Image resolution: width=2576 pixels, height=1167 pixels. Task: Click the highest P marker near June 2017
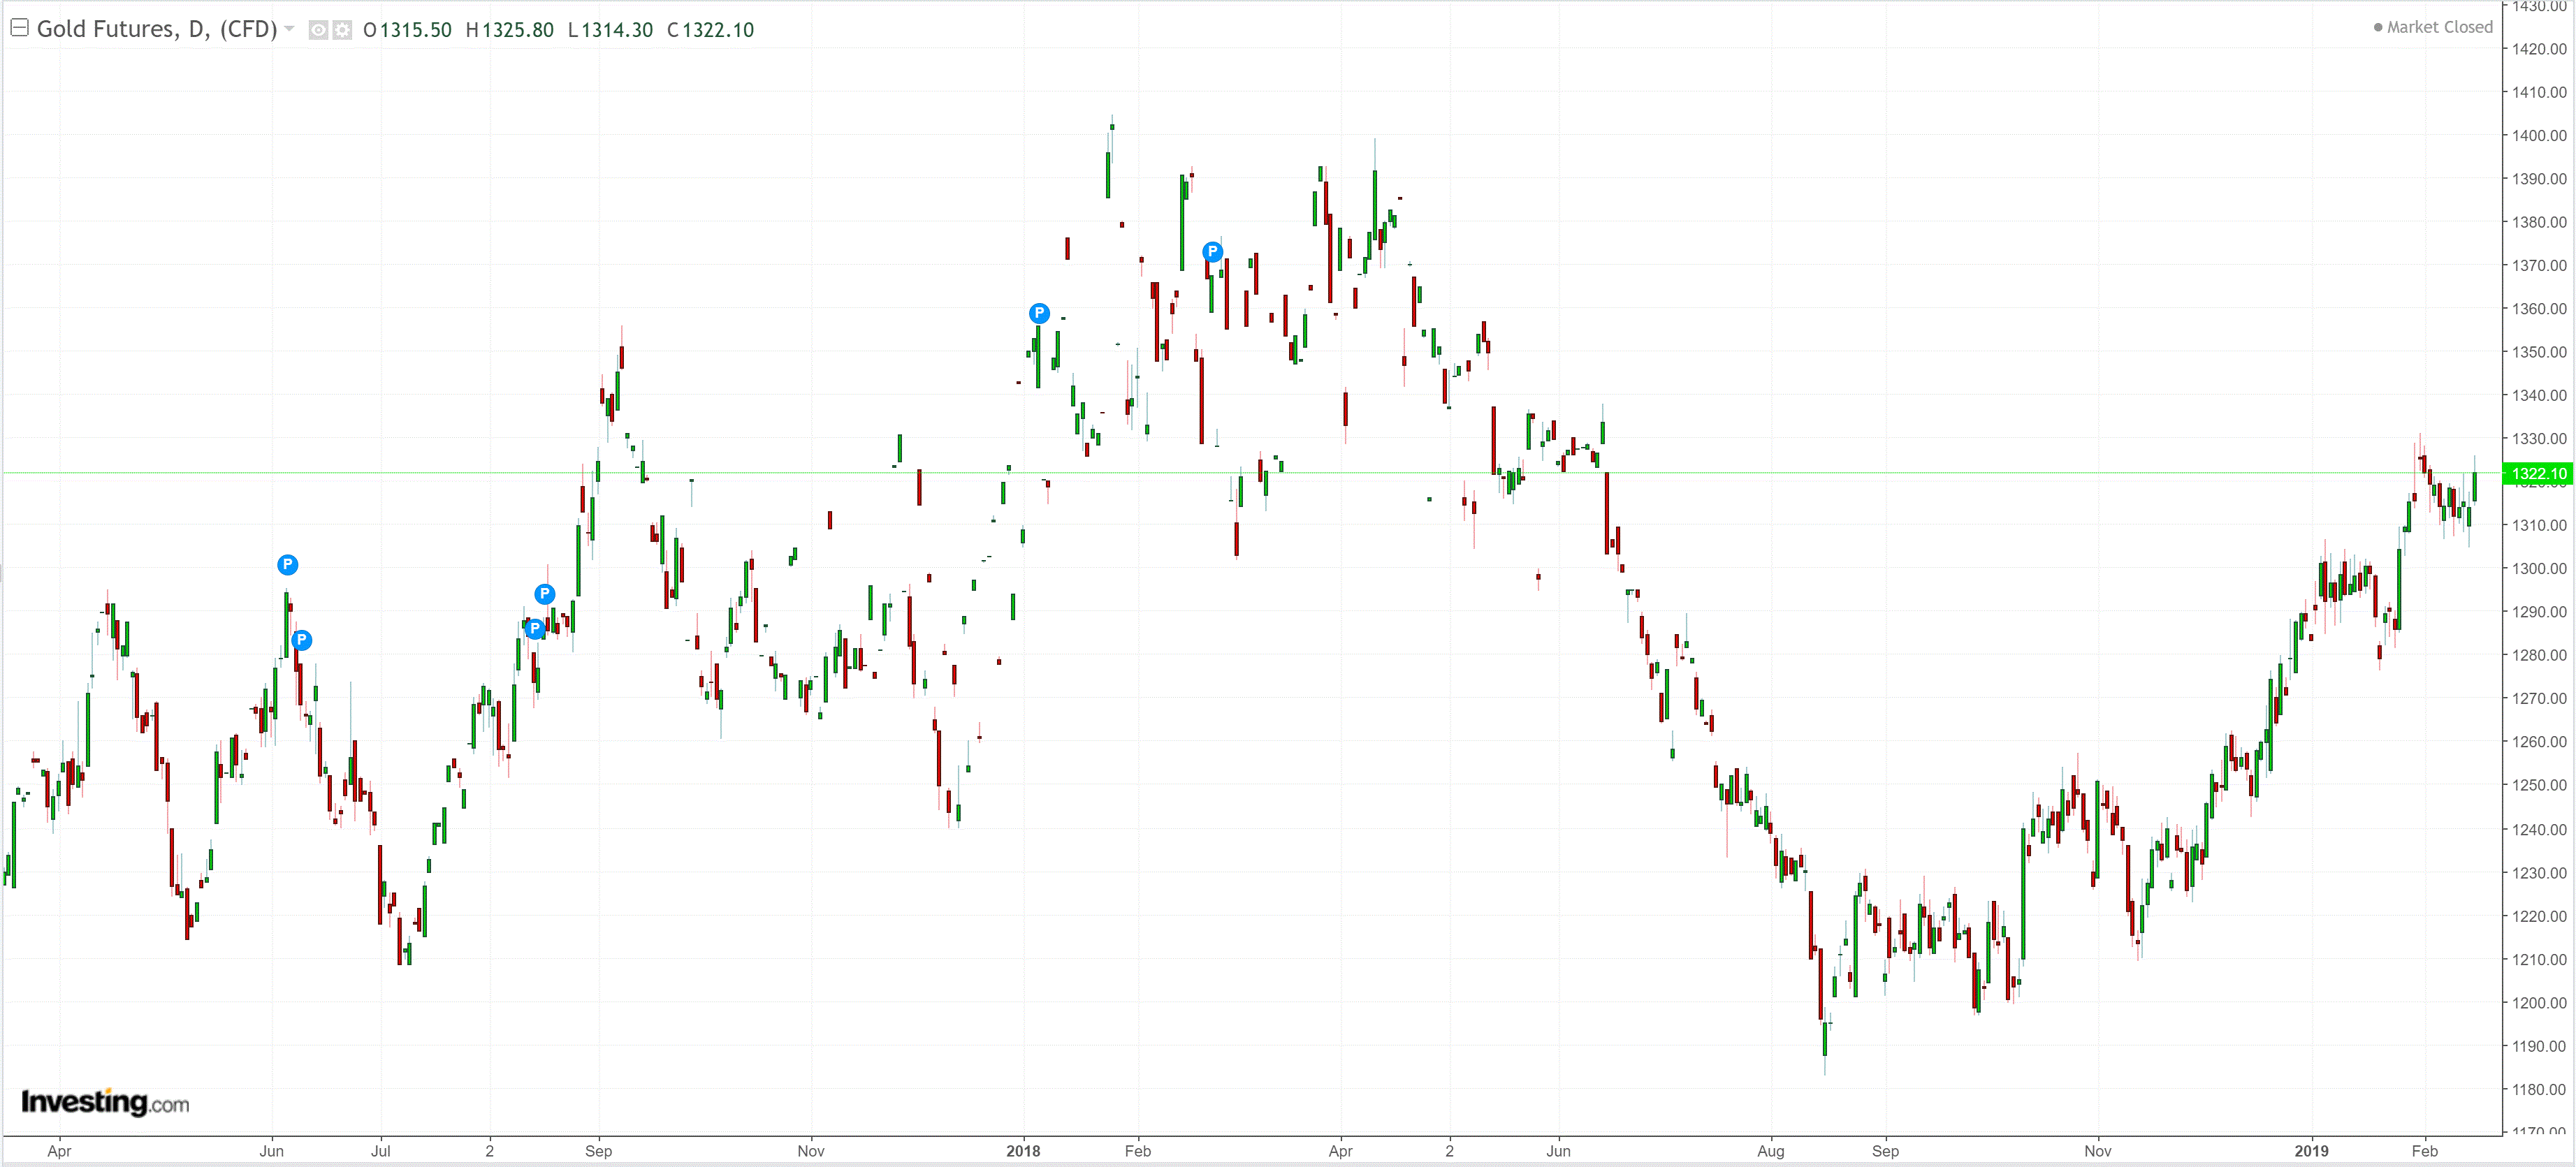point(287,565)
